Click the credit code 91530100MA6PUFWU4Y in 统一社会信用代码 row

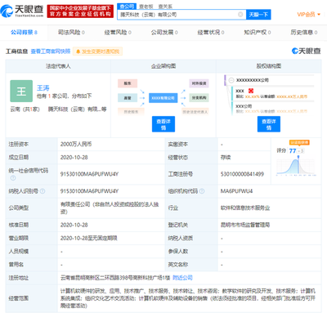89,174
